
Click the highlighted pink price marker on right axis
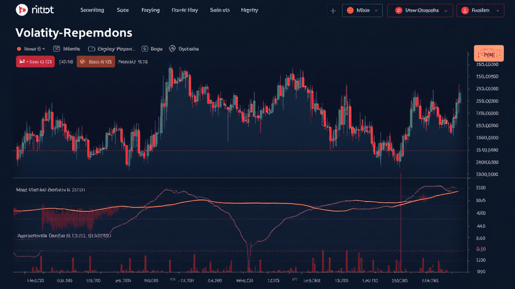(488, 53)
